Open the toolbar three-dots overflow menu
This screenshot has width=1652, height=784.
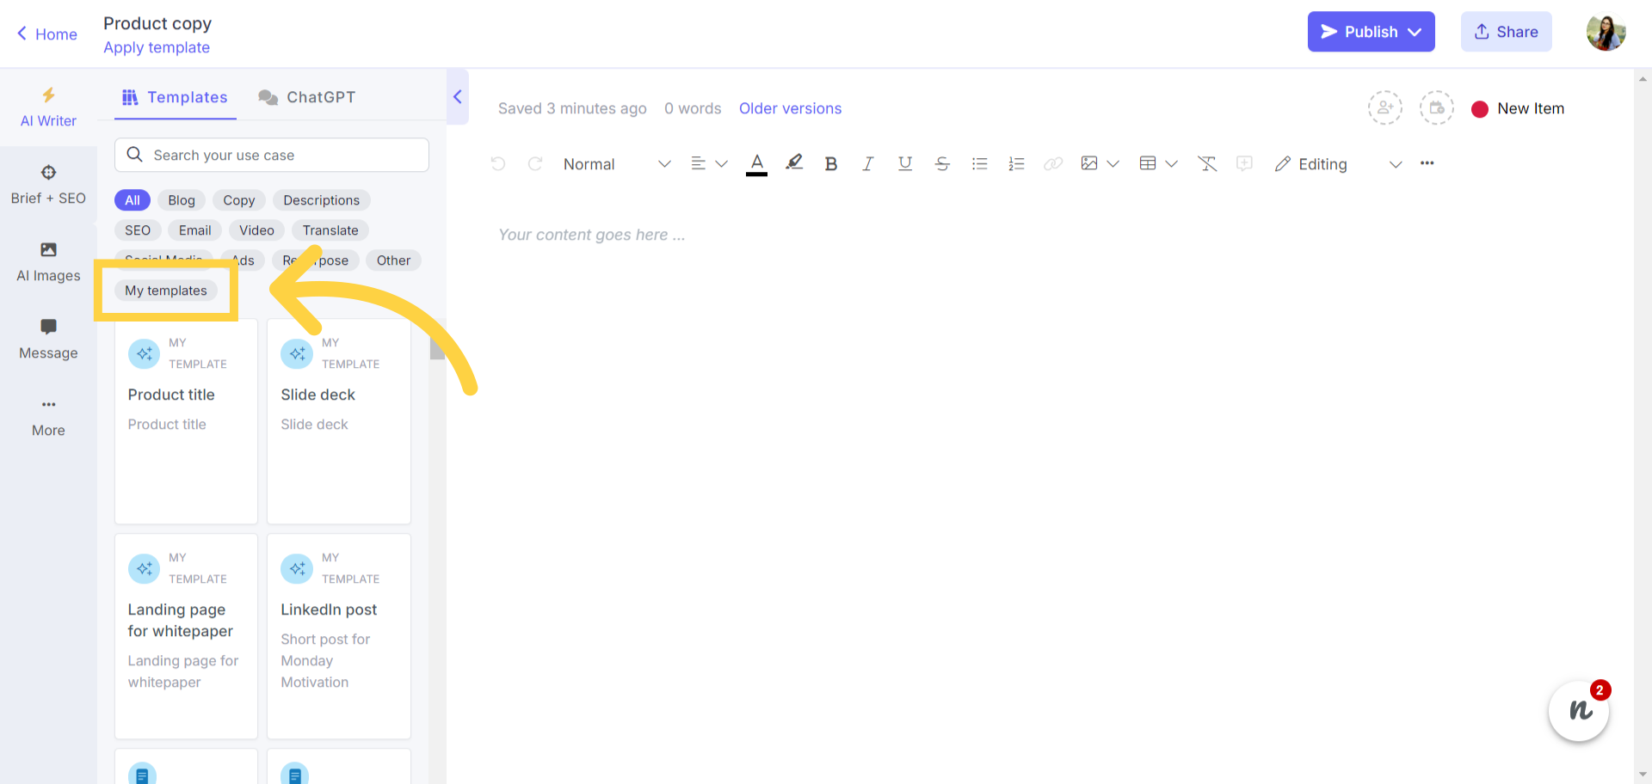1427,163
